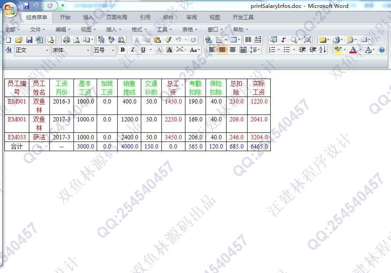Open the 格式 menu
This screenshot has width=391, height=273.
[x=139, y=29]
